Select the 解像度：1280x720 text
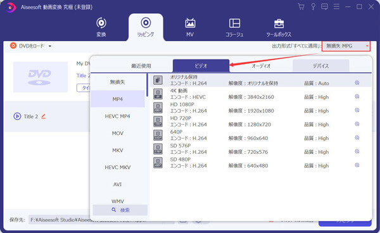Viewport: 380px width, 233px height. 250,125
